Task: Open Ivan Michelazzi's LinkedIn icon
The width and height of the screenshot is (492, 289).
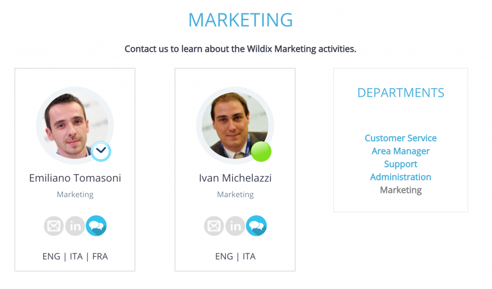Action: point(235,226)
